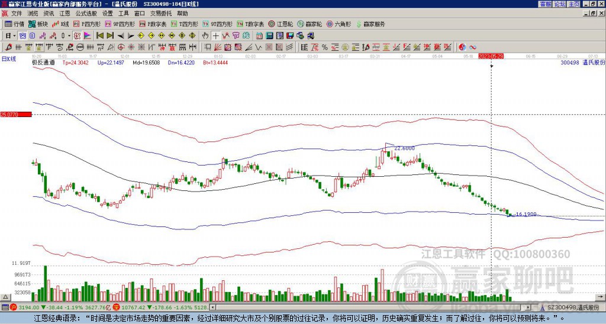Toggle the crosshair cursor tool
Viewport: 606px width, 324px height.
click(215, 36)
